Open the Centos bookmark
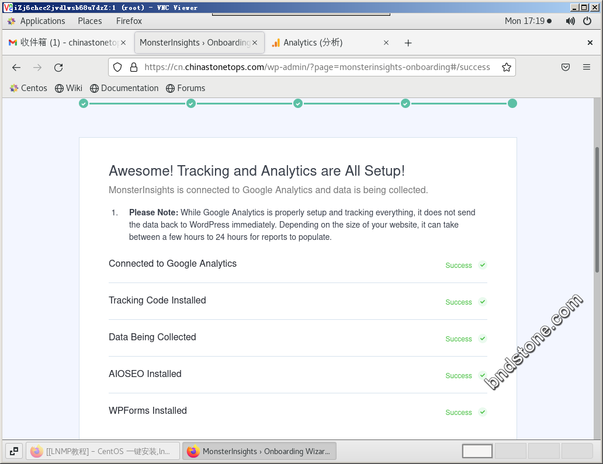The width and height of the screenshot is (603, 464). [x=29, y=88]
